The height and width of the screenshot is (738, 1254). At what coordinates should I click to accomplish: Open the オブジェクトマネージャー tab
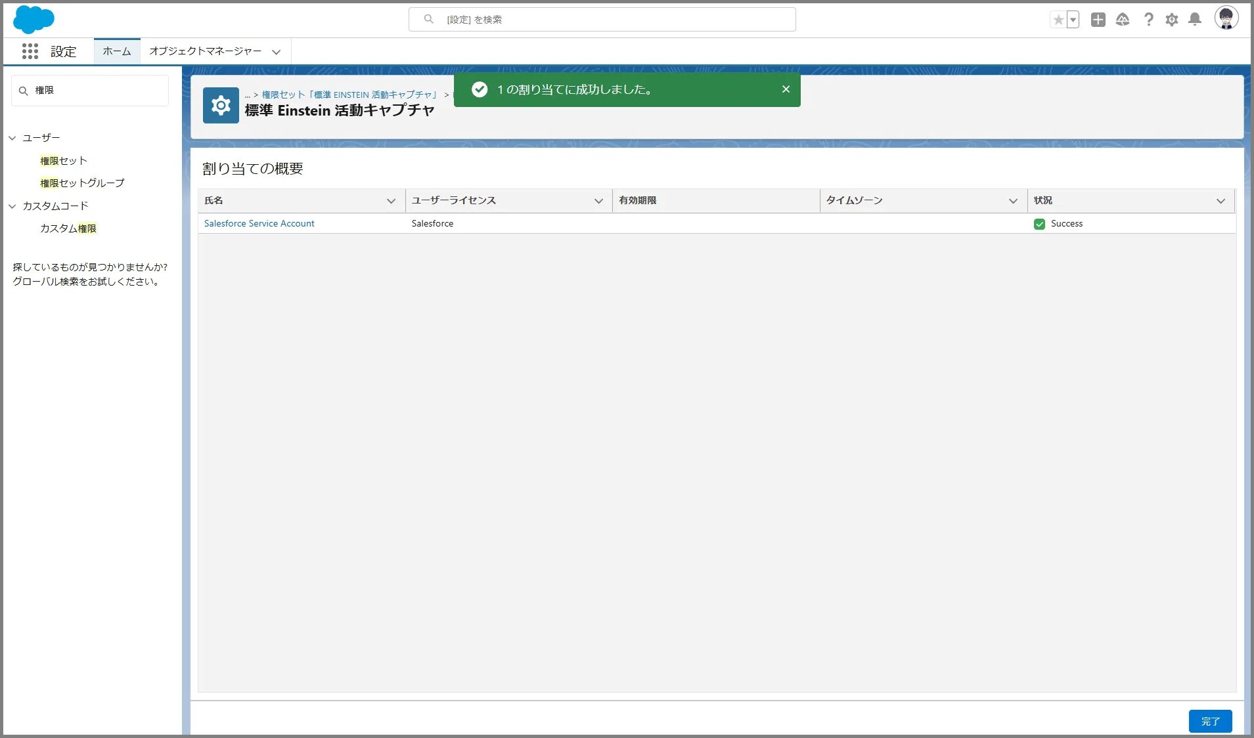205,51
